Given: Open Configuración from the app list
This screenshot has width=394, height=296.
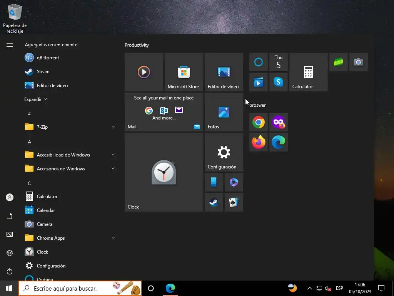Looking at the screenshot, I should (70, 266).
